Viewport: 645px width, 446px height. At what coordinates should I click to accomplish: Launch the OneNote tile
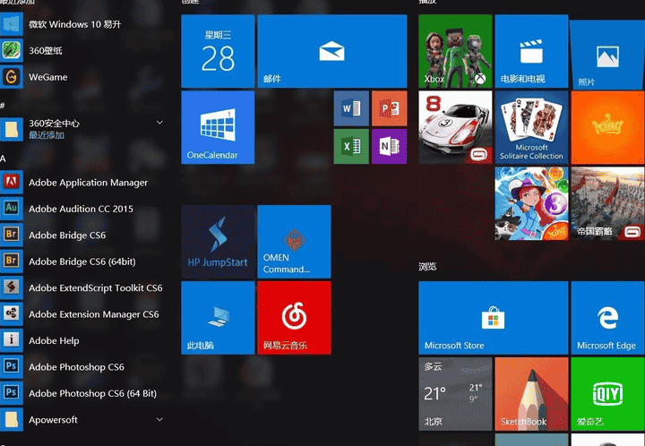[389, 146]
